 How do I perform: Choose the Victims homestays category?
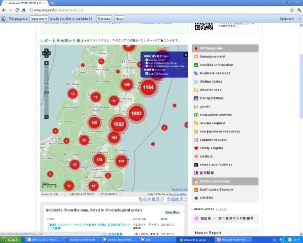coord(225,181)
